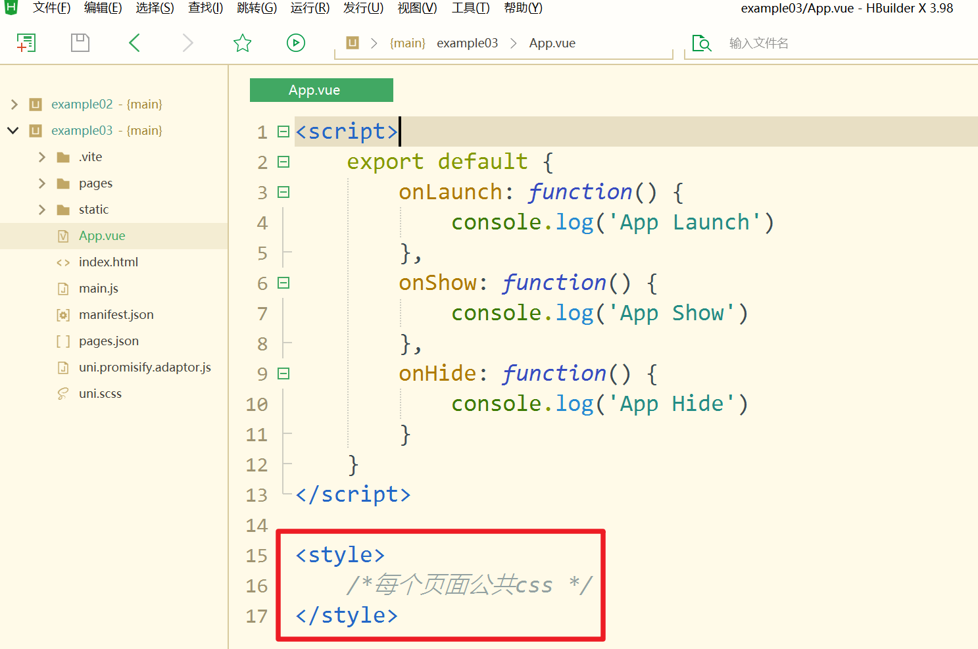978x649 pixels.
Task: Click App.vue in the breadcrumb
Action: tap(552, 43)
